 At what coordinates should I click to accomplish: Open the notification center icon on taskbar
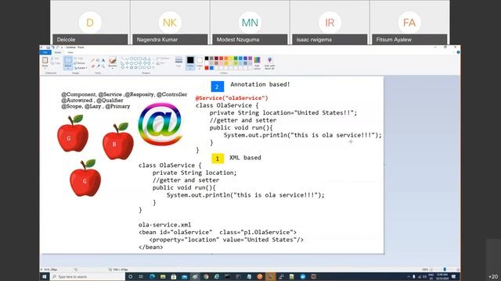pos(453,276)
